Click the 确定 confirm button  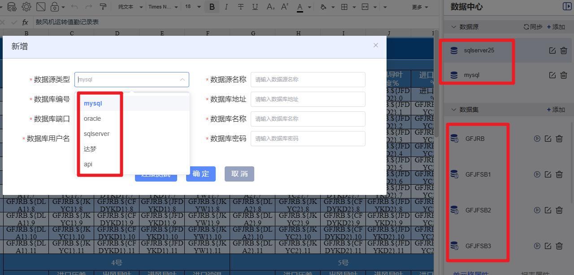pos(200,174)
